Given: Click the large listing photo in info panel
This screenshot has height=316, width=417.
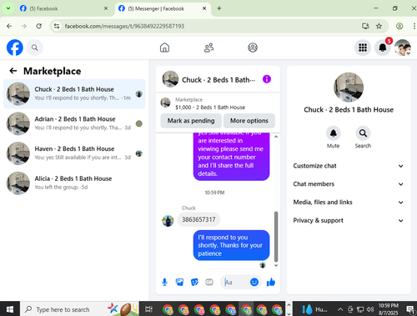Looking at the screenshot, I should [349, 88].
